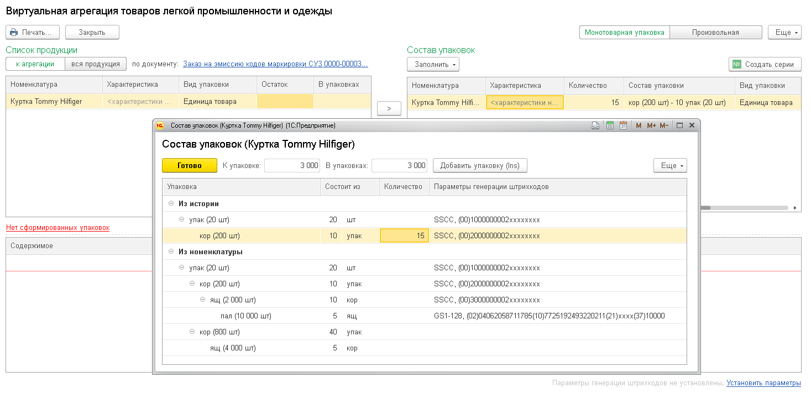Switch to Произвольная packaging mode
The width and height of the screenshot is (811, 393).
click(x=715, y=33)
